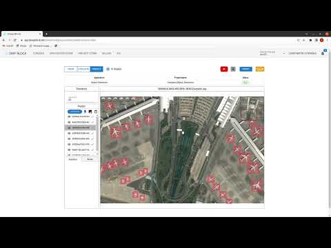Open the notification bell with badge

323,53
